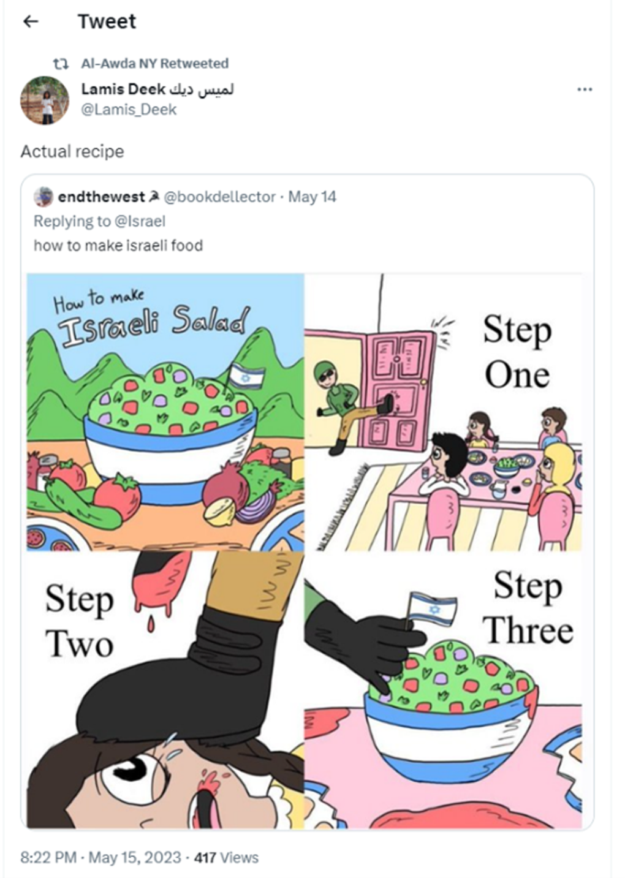Open the three-dot more options menu

coord(585,89)
